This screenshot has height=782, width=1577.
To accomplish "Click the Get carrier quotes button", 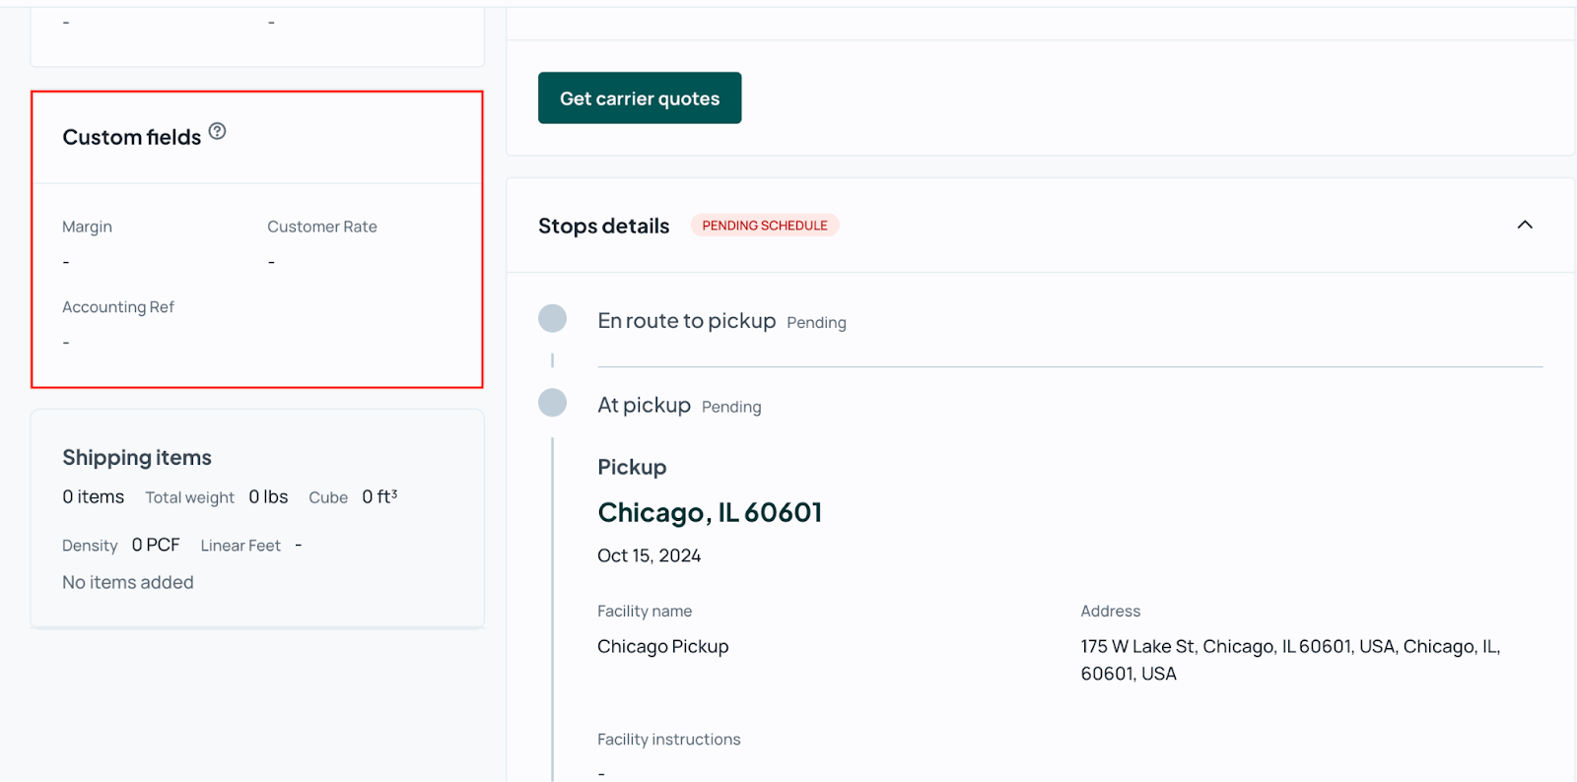I will point(640,98).
